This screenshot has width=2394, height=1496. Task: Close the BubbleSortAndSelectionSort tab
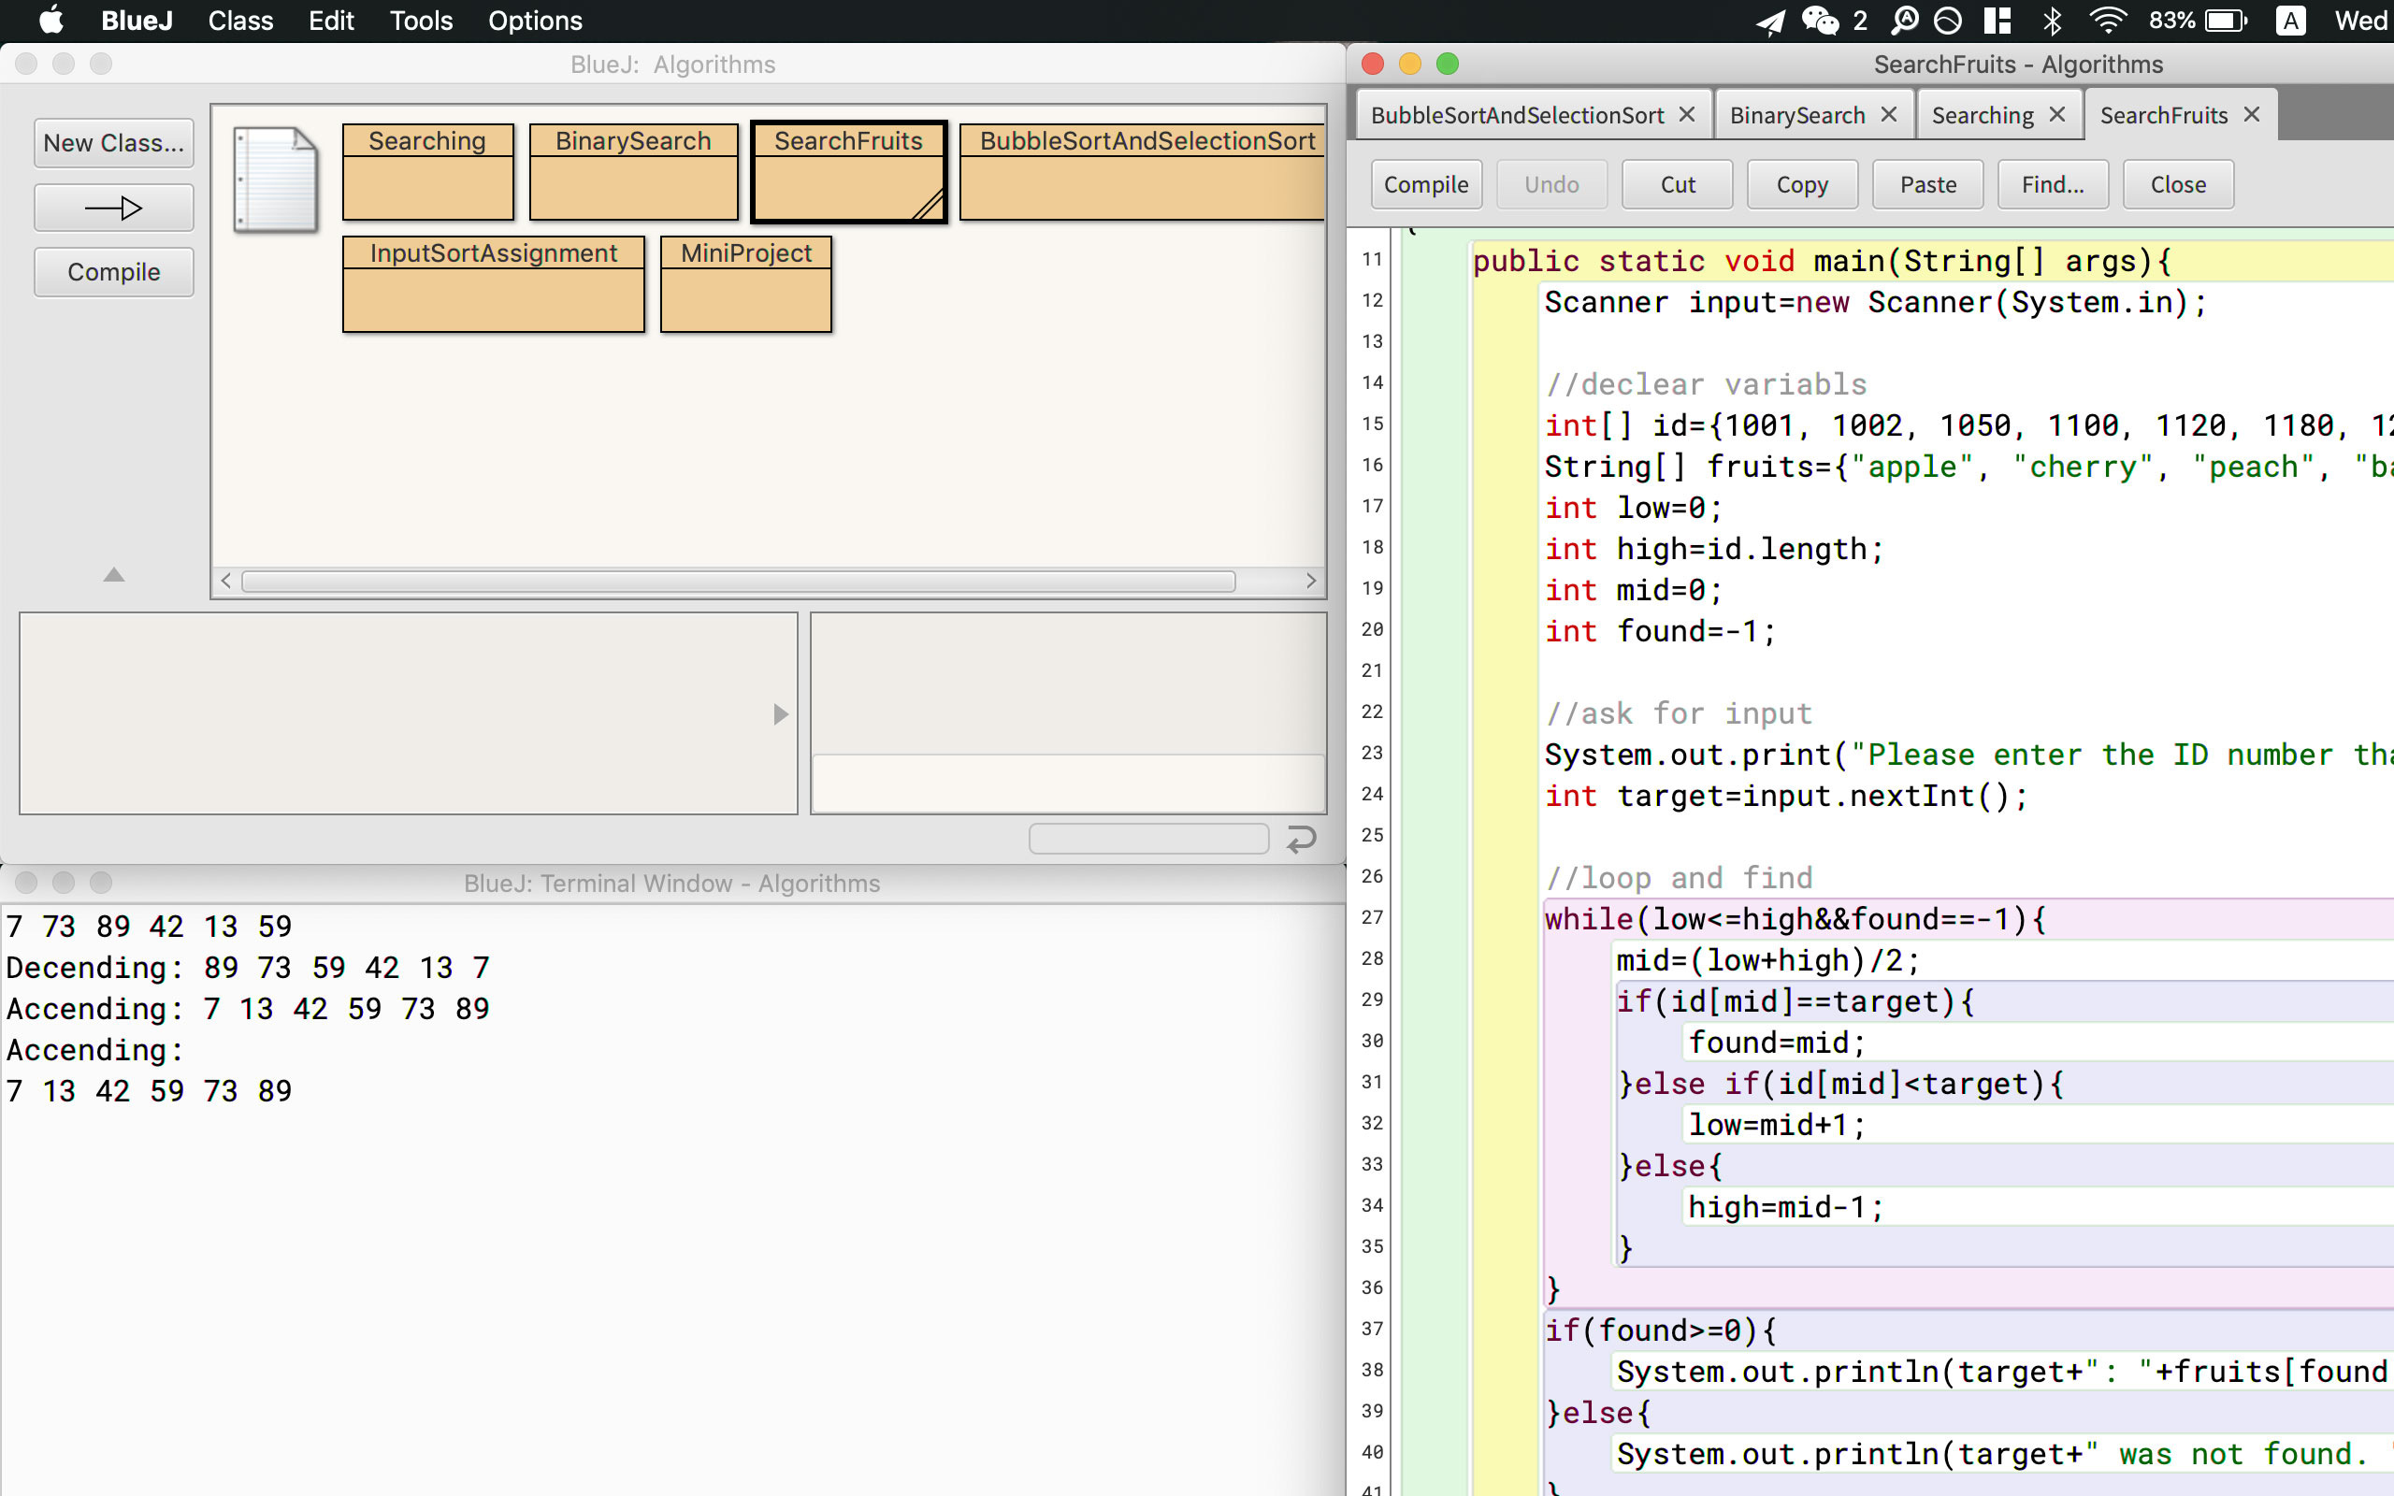[1688, 115]
